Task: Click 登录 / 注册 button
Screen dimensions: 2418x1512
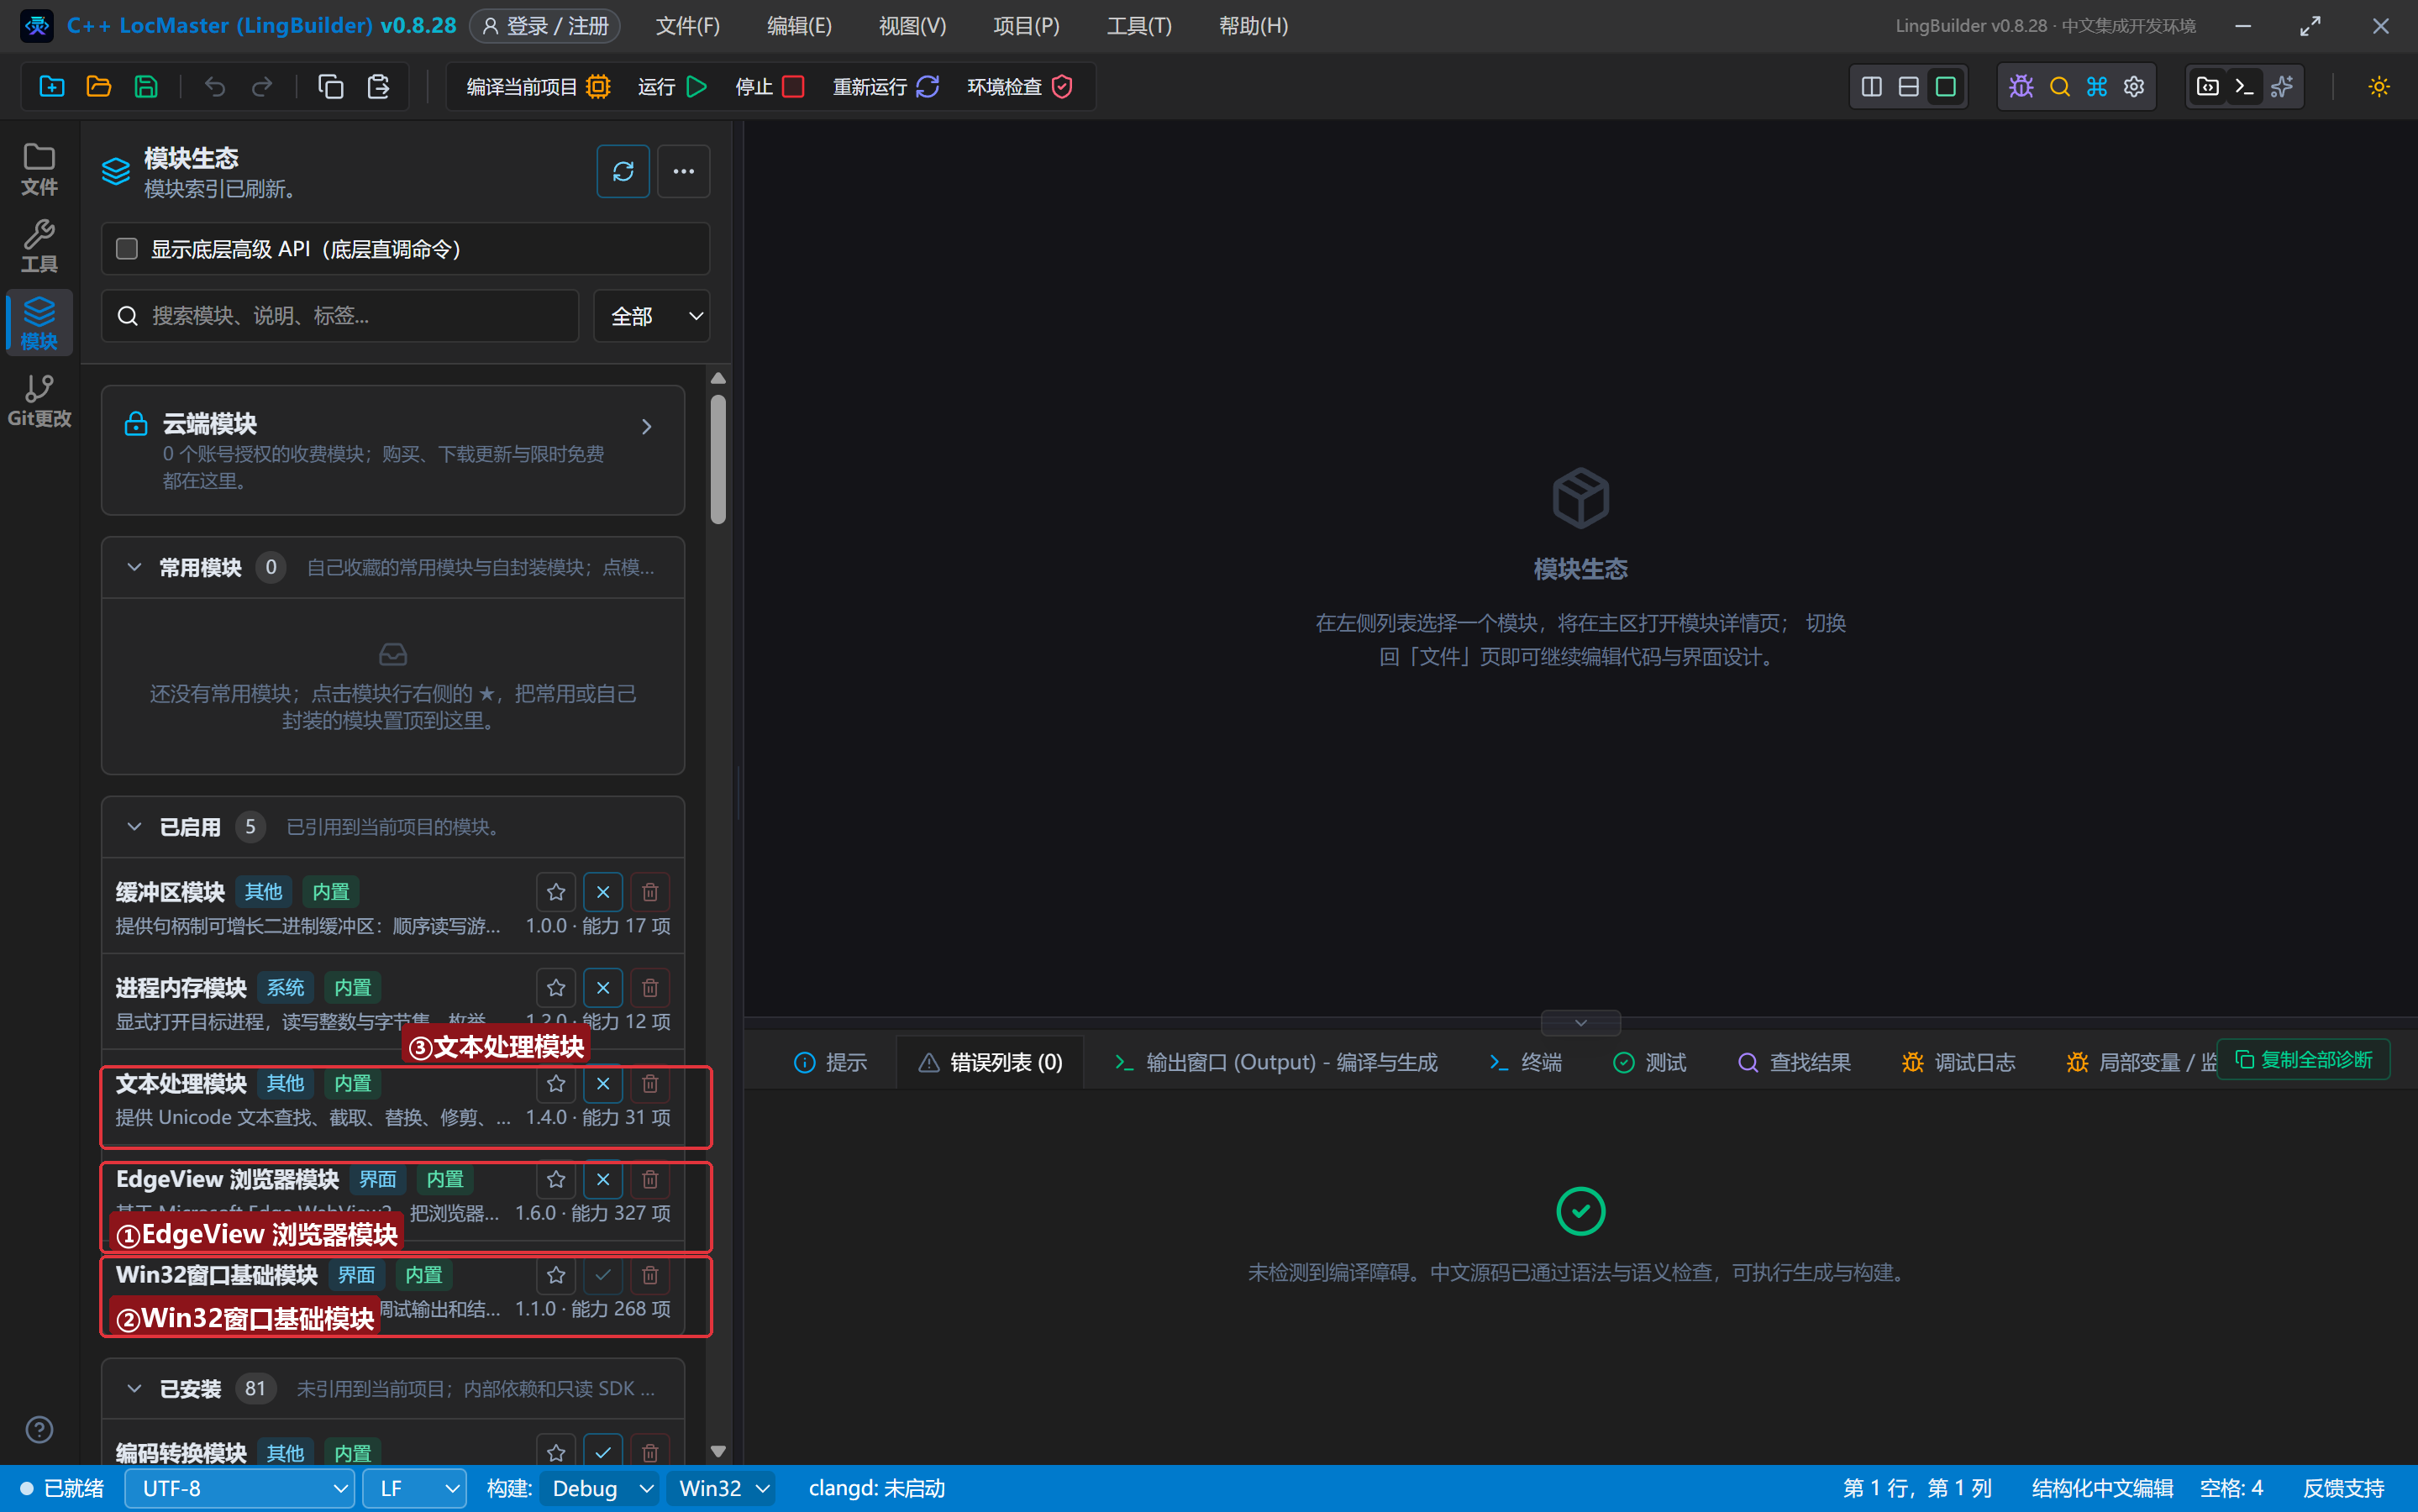Action: (x=545, y=26)
